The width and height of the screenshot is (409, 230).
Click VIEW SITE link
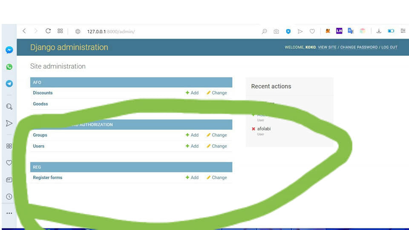tap(327, 47)
